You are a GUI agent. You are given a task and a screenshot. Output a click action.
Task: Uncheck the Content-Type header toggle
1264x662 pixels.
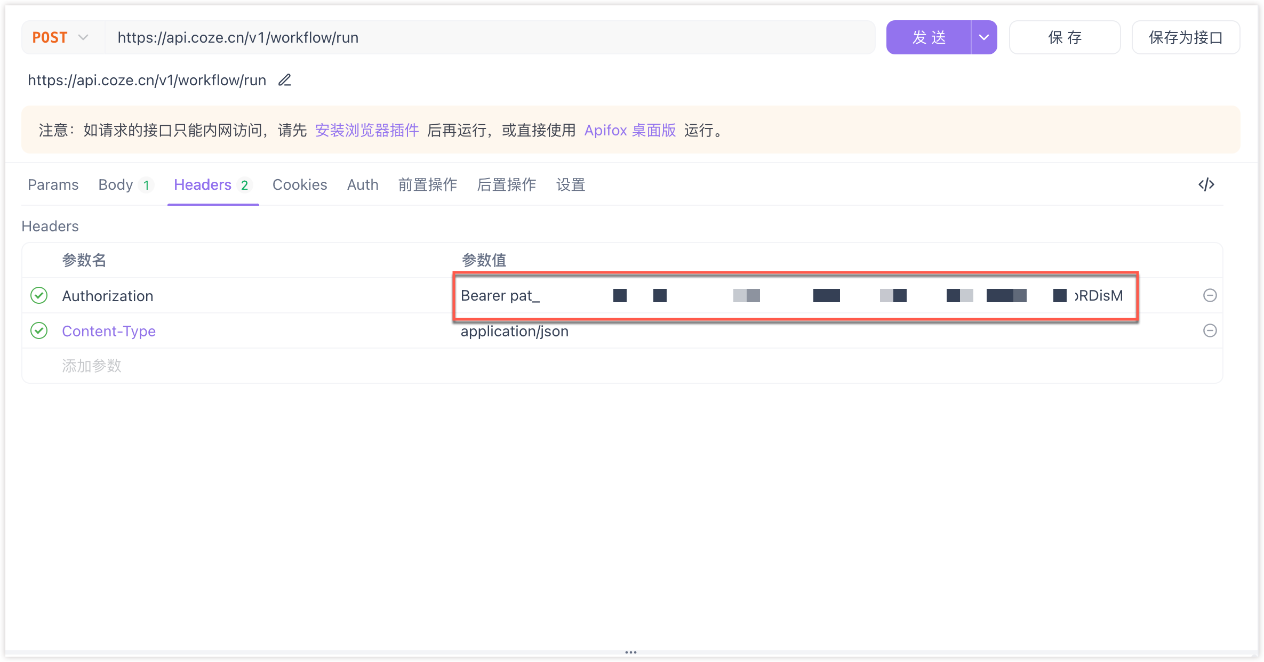tap(39, 330)
